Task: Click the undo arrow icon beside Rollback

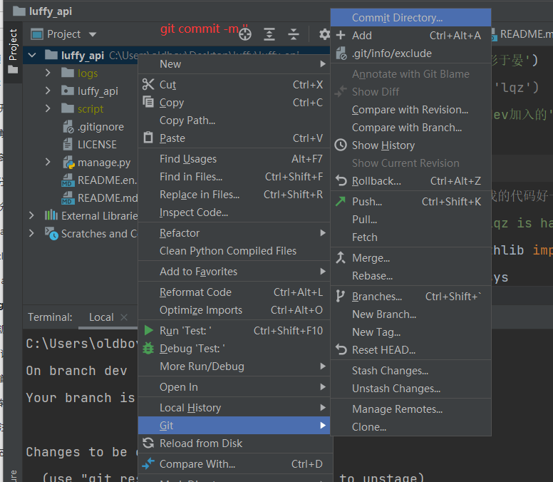Action: 341,180
